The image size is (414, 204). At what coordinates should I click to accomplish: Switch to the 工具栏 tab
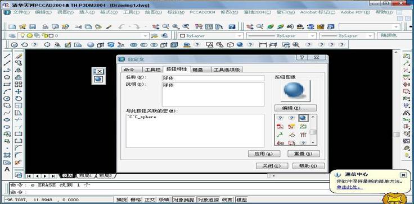pyautogui.click(x=153, y=69)
